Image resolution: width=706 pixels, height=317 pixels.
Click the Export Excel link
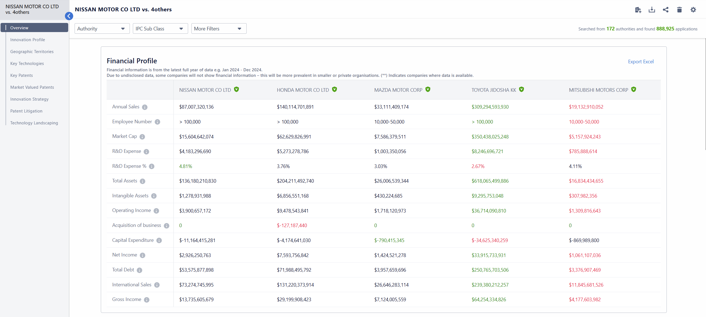click(x=641, y=62)
